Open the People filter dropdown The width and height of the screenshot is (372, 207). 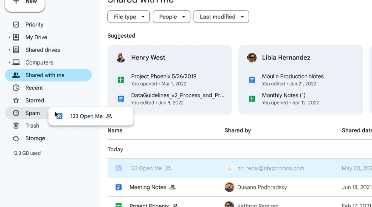click(x=172, y=17)
